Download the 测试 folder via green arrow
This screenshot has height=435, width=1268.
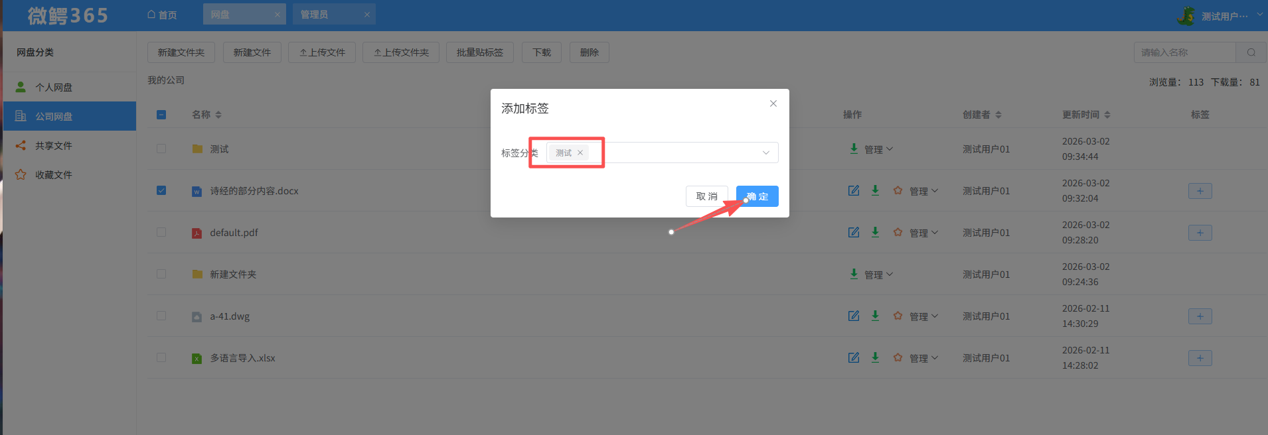coord(854,149)
